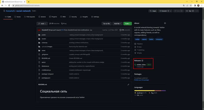
Task: Click folder icon next to schemas
Action: 39,43
